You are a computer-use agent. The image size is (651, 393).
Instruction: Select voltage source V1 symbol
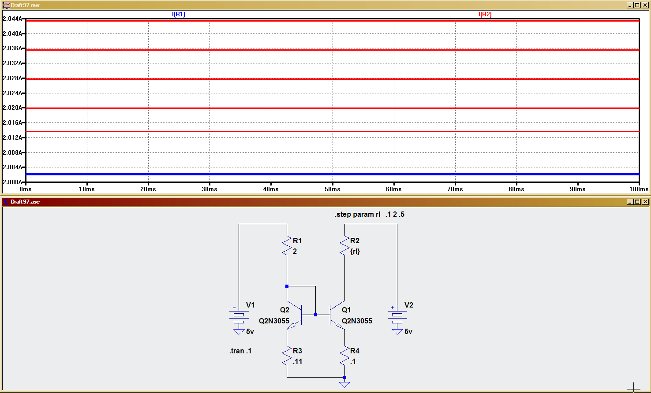coord(239,315)
